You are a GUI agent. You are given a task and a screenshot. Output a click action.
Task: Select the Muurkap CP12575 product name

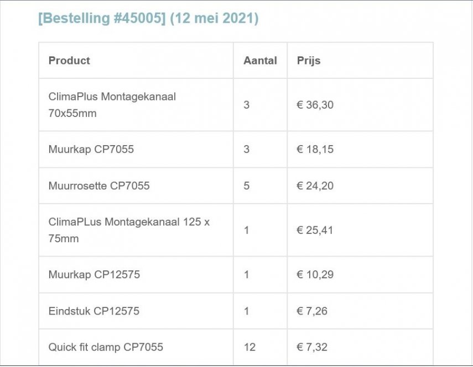point(94,275)
